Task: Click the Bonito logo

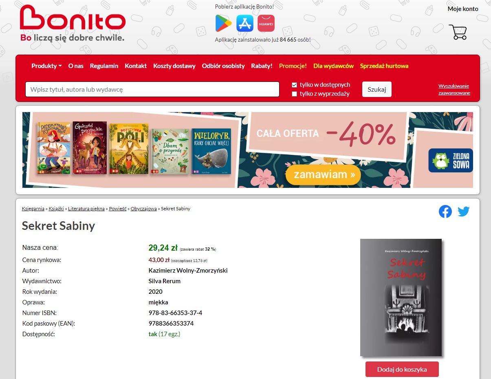Action: pyautogui.click(x=73, y=23)
